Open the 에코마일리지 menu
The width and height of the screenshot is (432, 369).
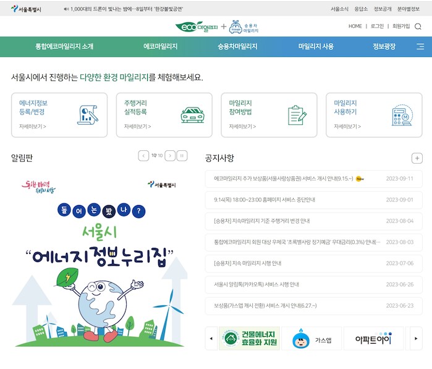point(160,47)
